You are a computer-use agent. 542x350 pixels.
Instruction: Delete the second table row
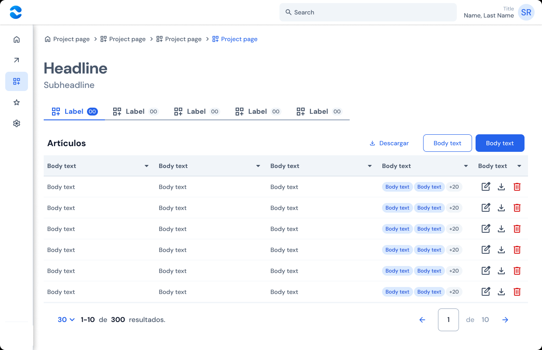[517, 208]
